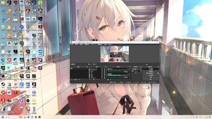Open the View menu in OBS
This screenshot has height=119, width=212.
pyautogui.click(x=81, y=44)
